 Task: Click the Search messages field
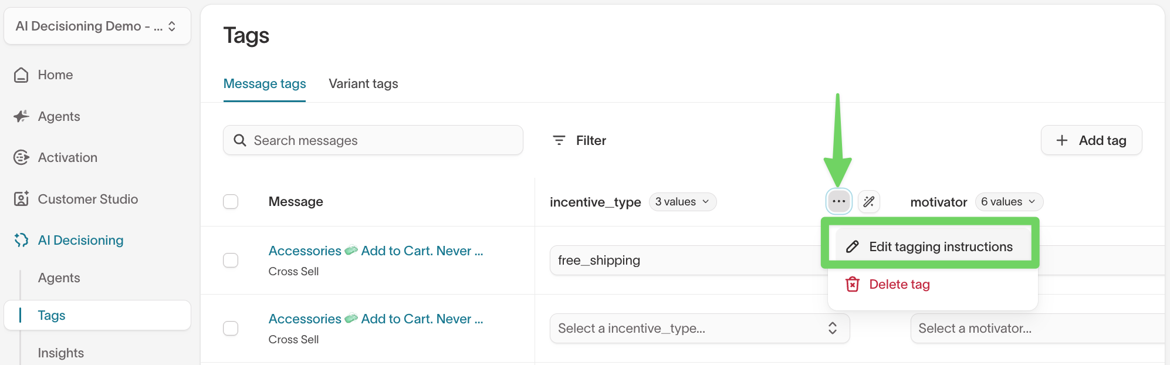click(x=373, y=140)
